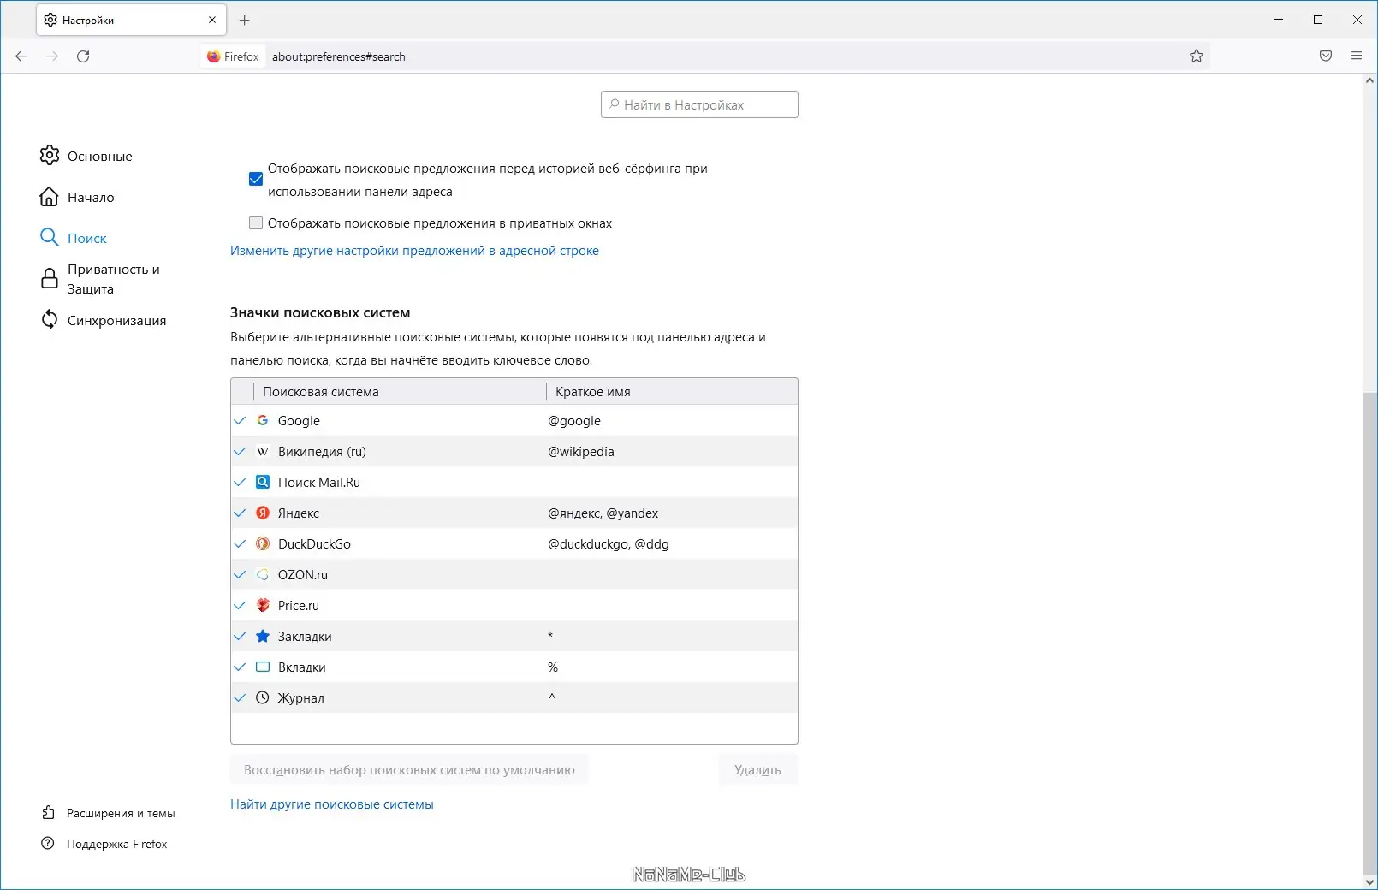Focus the Найти в Настройках search field
Viewport: 1378px width, 890px height.
coord(699,104)
